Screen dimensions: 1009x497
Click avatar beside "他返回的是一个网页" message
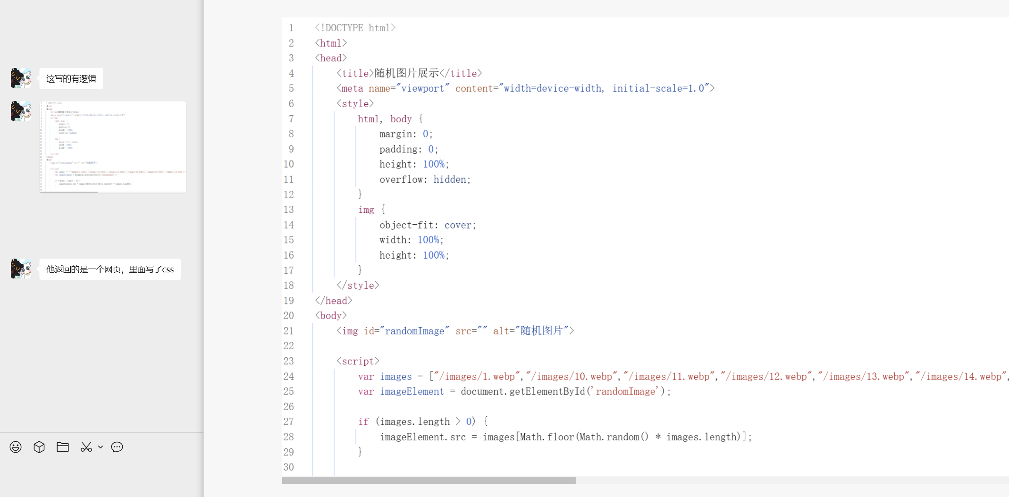coord(21,269)
